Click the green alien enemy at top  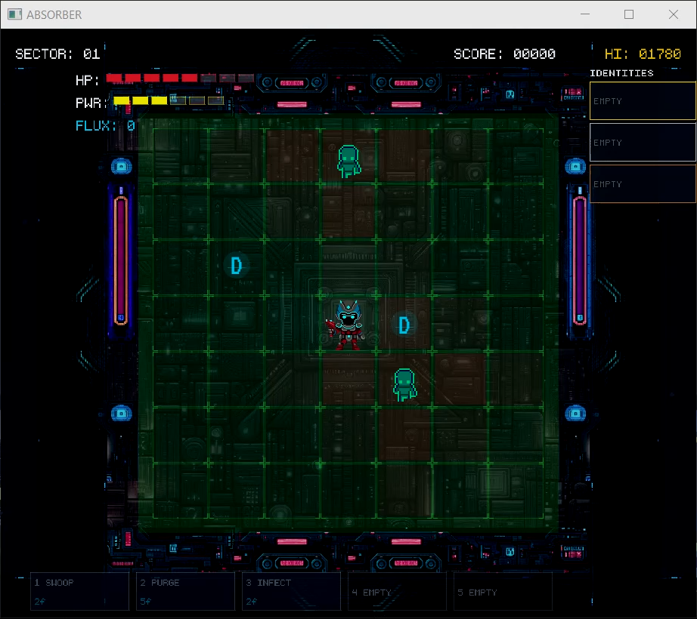[x=349, y=161]
